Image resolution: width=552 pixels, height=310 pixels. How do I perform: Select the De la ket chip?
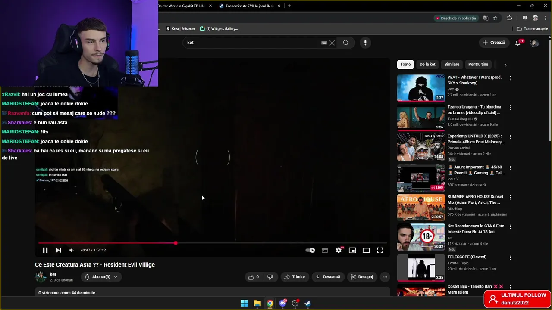click(x=427, y=65)
